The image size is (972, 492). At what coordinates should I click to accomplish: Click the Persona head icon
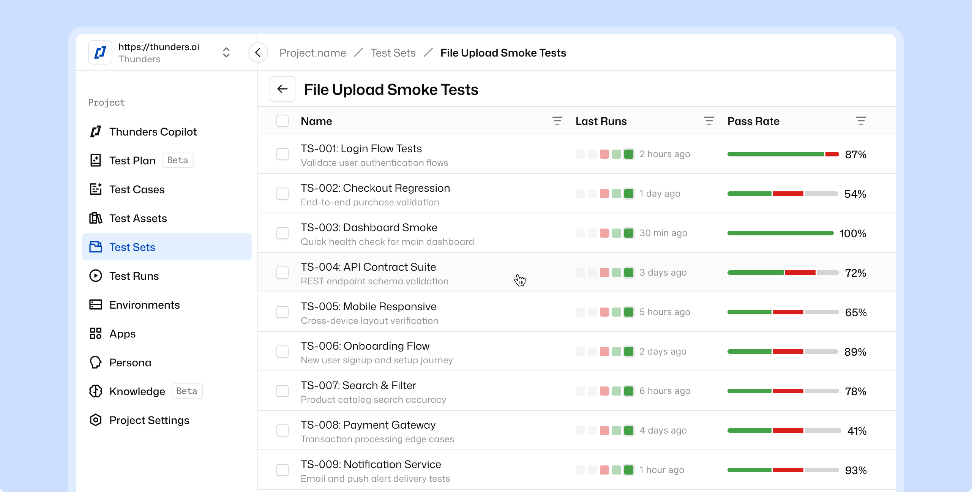click(x=96, y=363)
